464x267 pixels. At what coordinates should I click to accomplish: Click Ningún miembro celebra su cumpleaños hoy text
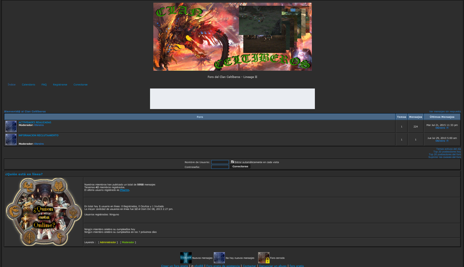[110, 229]
